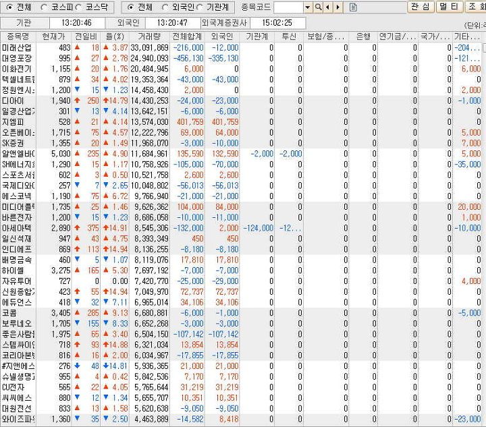Select the SK증권 stock row name

pos(13,143)
